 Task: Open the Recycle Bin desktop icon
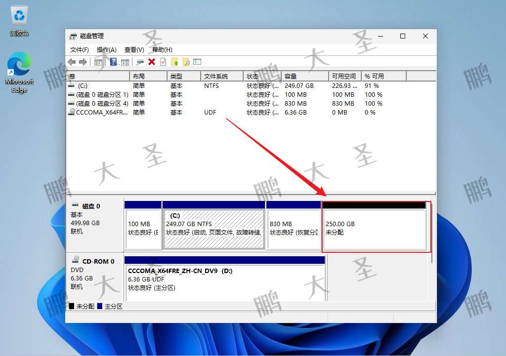[19, 20]
